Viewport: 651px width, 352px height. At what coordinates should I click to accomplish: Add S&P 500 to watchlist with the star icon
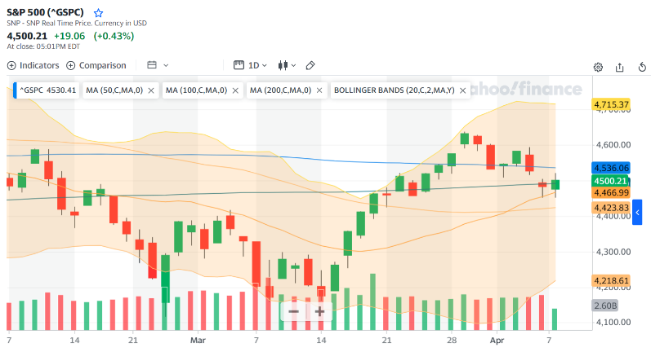[x=98, y=13]
